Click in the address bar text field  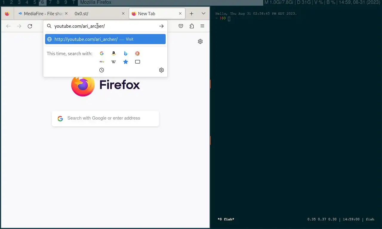click(x=105, y=26)
